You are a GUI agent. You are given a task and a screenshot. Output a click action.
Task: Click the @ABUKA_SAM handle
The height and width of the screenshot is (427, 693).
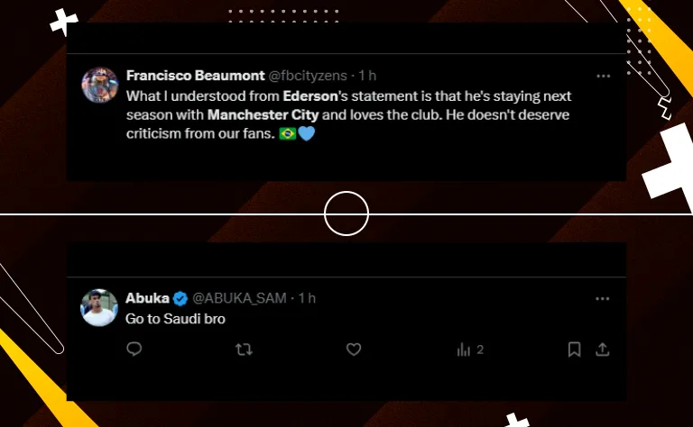click(x=242, y=298)
